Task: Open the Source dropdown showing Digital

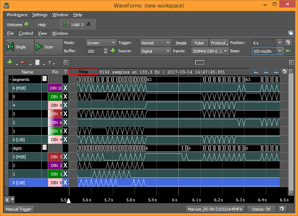Action: [155, 51]
